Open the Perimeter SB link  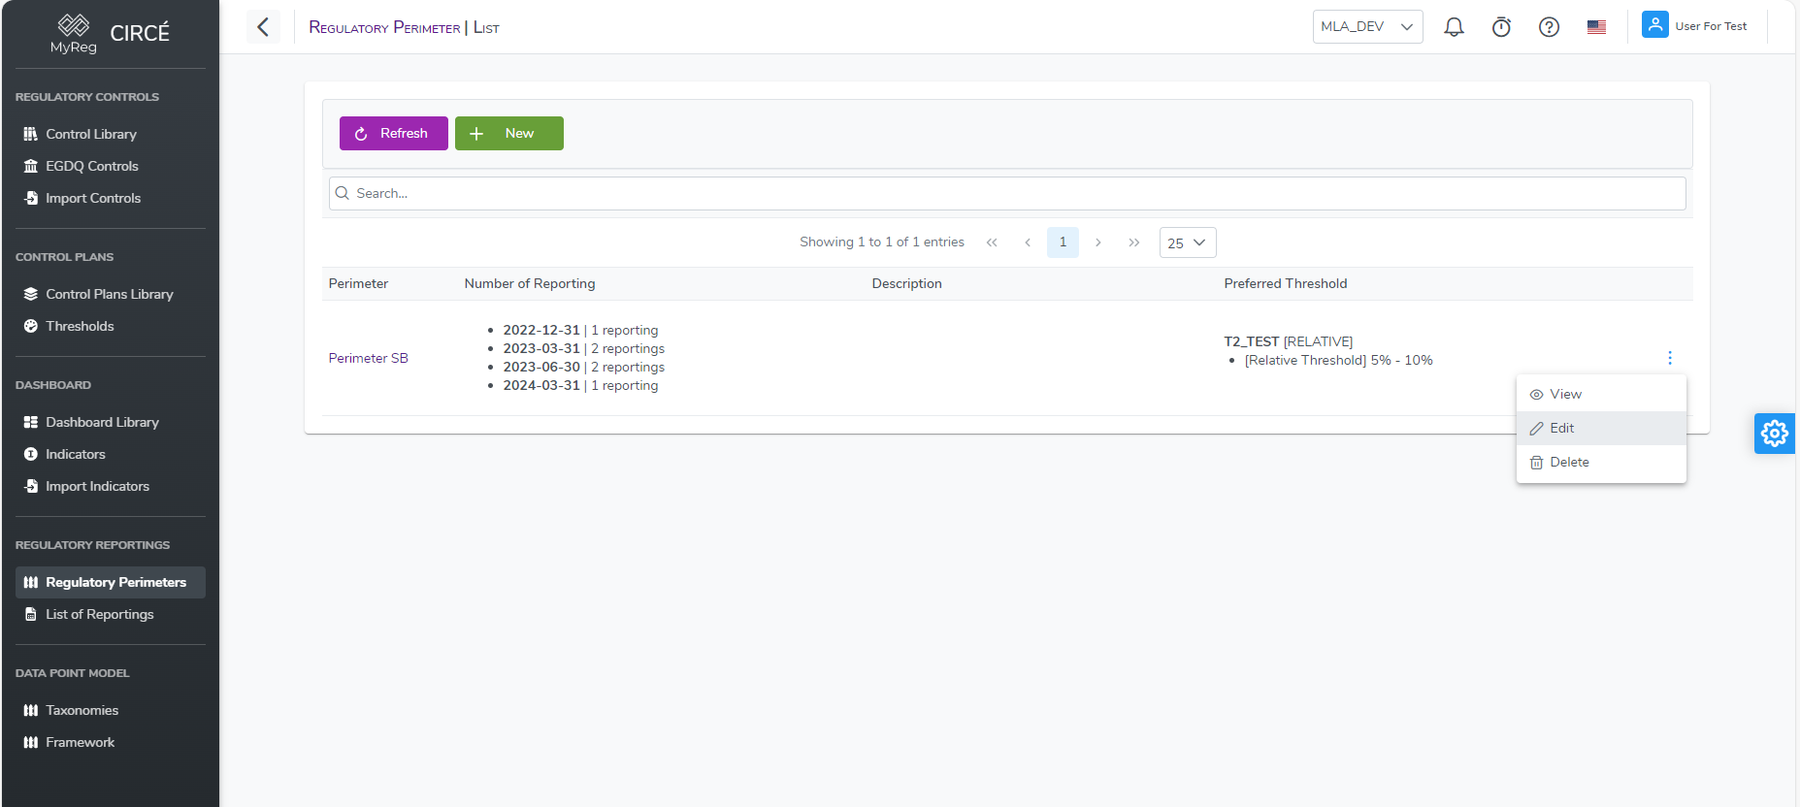368,358
